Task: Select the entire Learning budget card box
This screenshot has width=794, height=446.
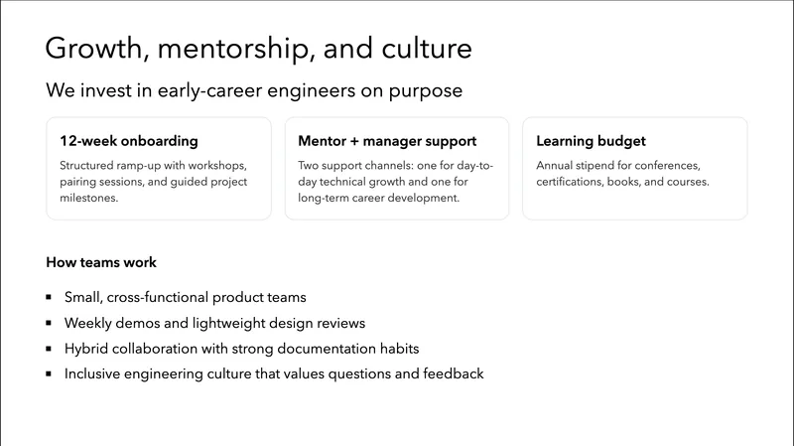Action: 635,204
